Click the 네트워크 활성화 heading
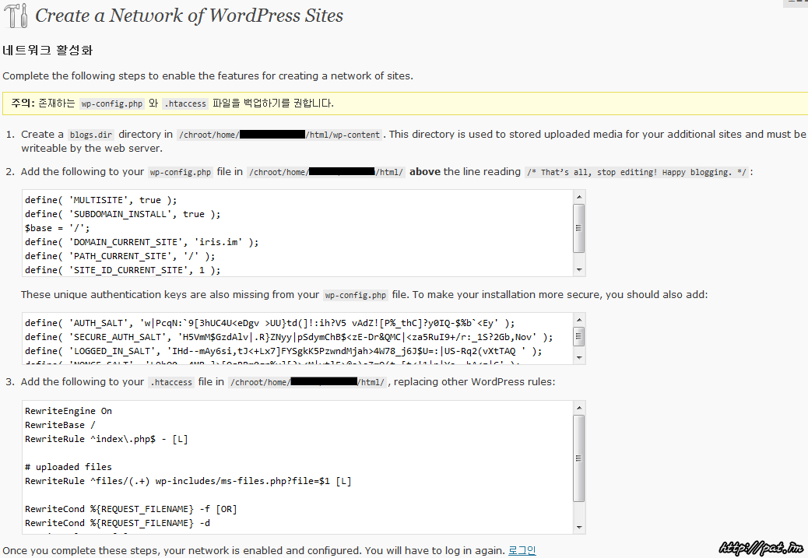808x558 pixels. click(47, 50)
